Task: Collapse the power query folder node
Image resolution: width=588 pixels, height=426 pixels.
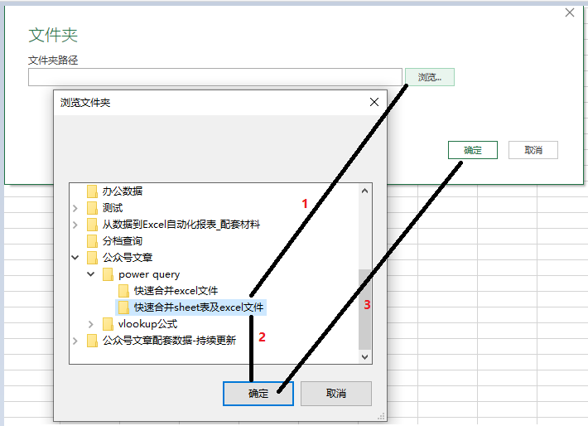Action: click(91, 274)
